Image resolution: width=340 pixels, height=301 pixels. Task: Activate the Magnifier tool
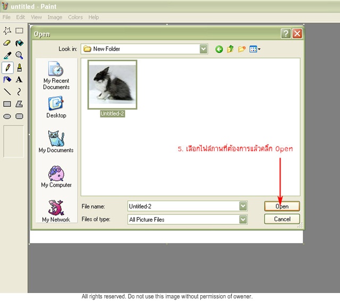pos(19,55)
